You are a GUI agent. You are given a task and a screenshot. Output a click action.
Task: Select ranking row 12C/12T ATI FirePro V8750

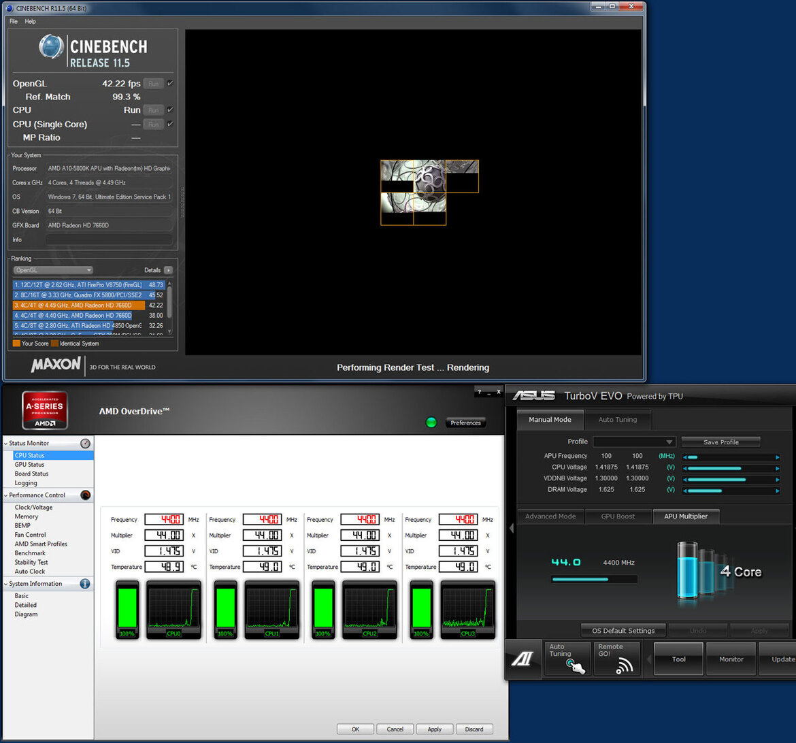[89, 285]
